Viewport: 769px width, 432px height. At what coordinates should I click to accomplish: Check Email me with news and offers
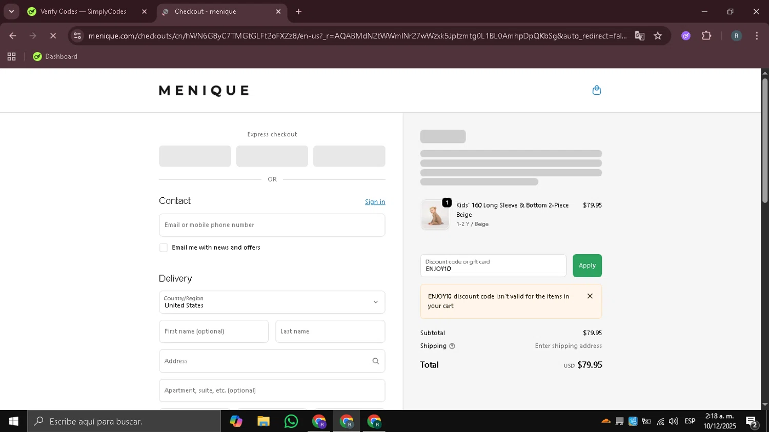pos(164,248)
